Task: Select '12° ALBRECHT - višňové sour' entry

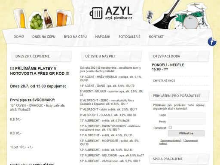Action: point(110,161)
